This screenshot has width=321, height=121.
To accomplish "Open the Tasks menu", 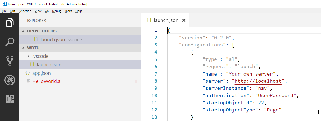I will coord(68,11).
